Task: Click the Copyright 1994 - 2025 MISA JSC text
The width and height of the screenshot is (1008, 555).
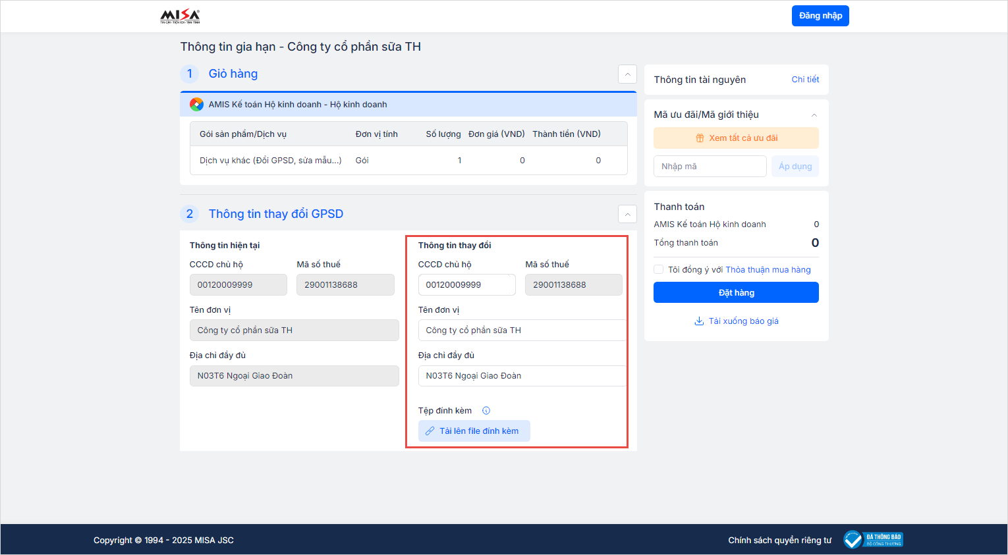Action: [163, 541]
